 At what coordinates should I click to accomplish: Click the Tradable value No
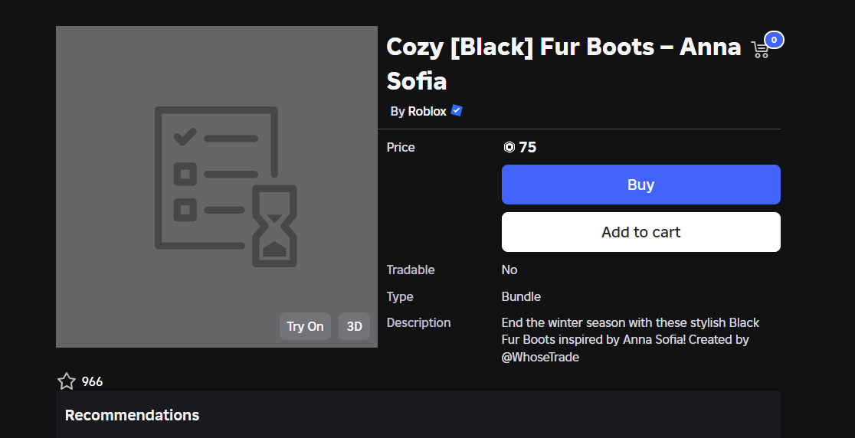509,270
